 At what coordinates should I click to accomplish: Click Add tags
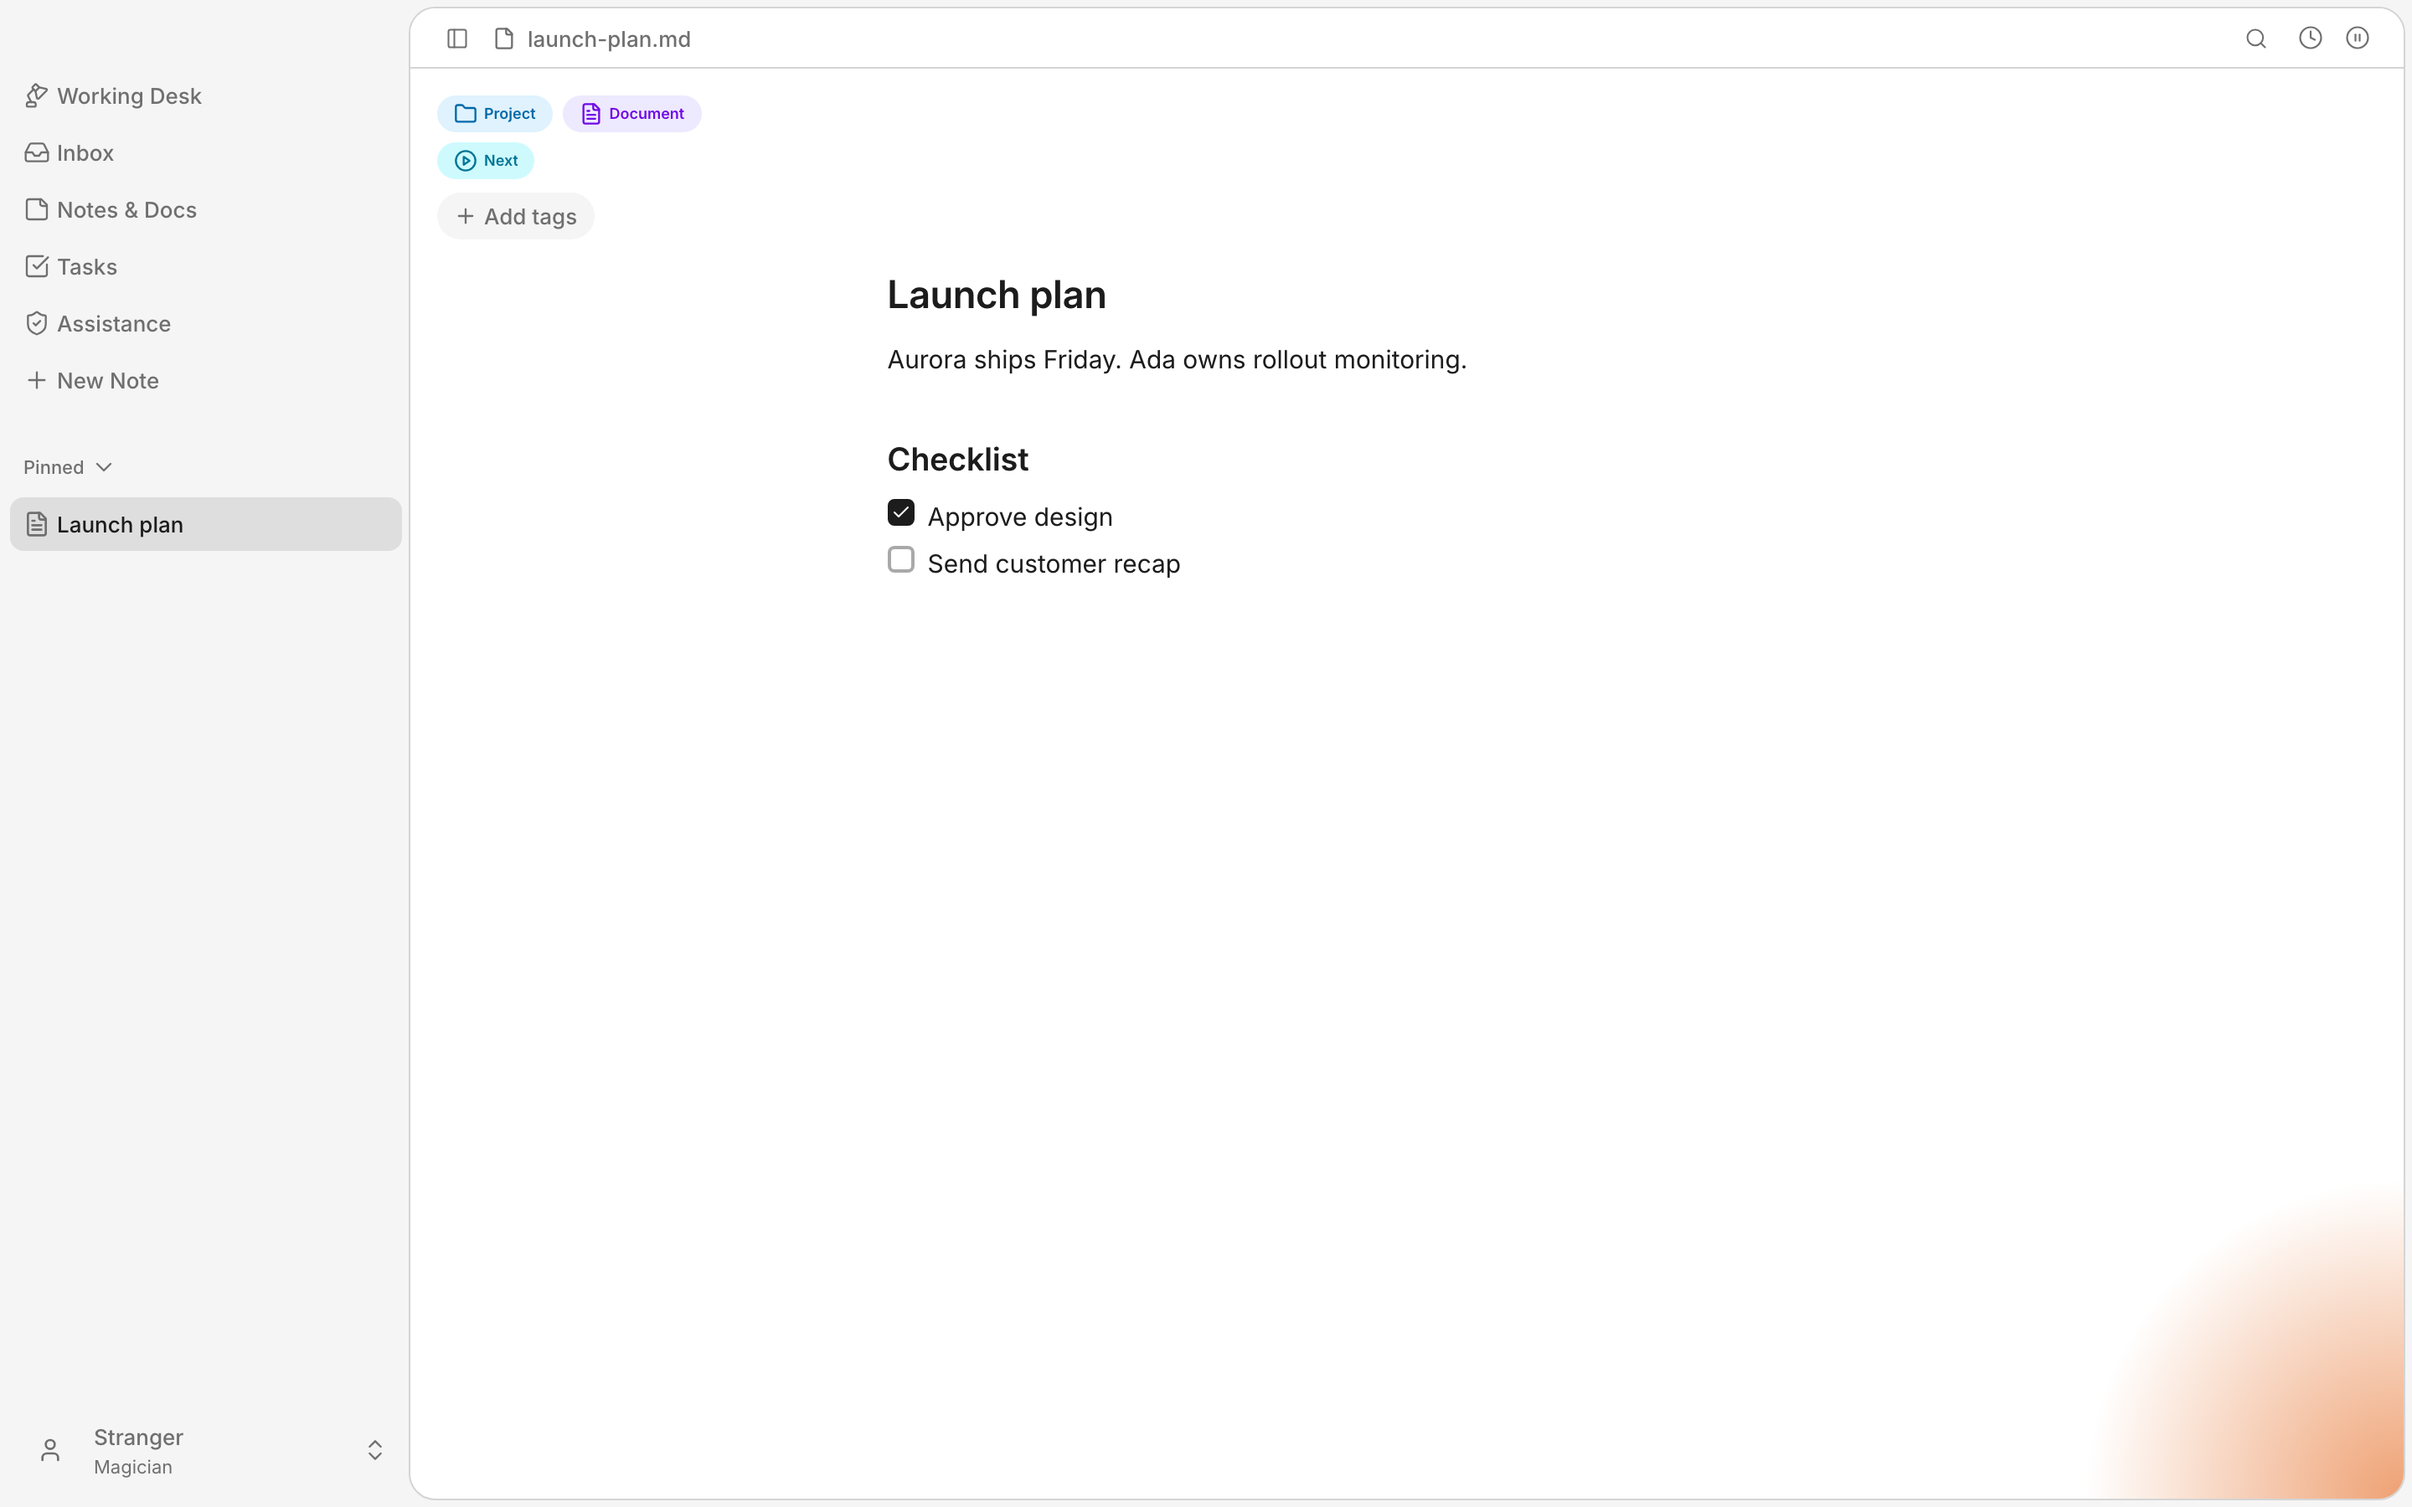pyautogui.click(x=515, y=216)
